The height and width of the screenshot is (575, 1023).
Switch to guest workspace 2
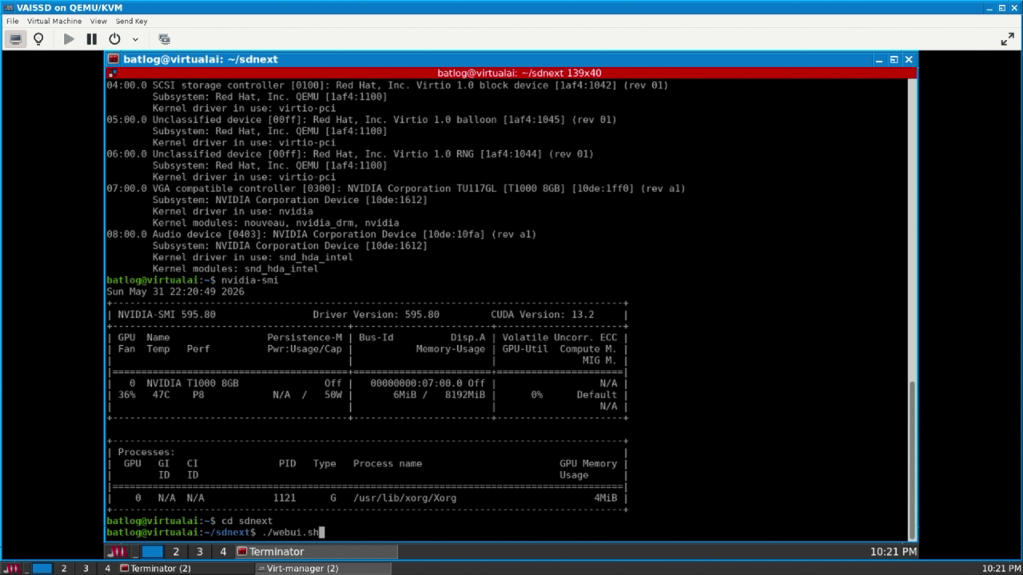point(176,552)
